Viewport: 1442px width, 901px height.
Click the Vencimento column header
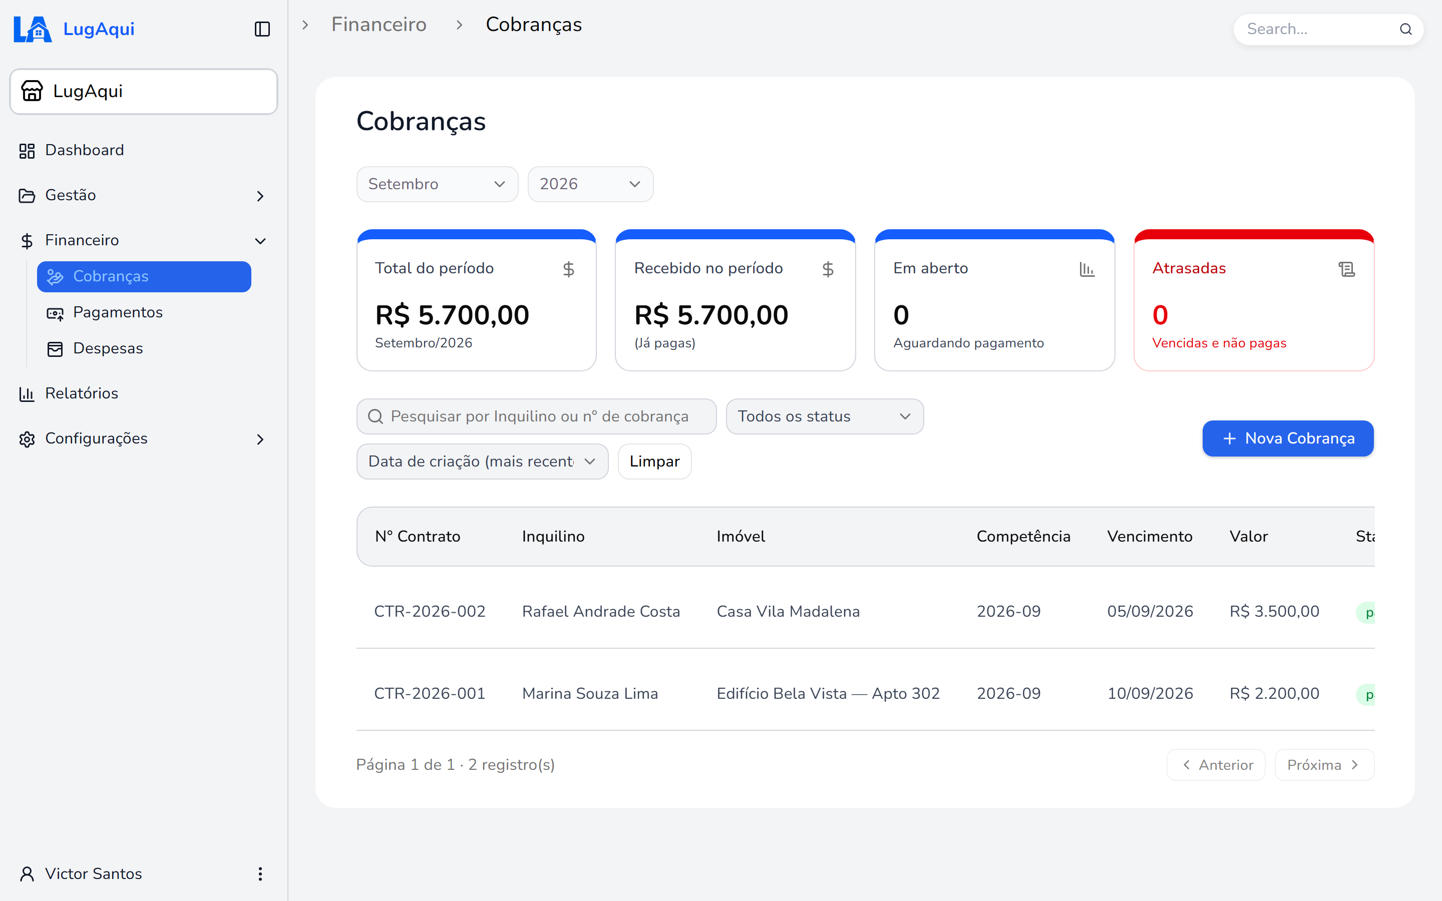point(1150,536)
